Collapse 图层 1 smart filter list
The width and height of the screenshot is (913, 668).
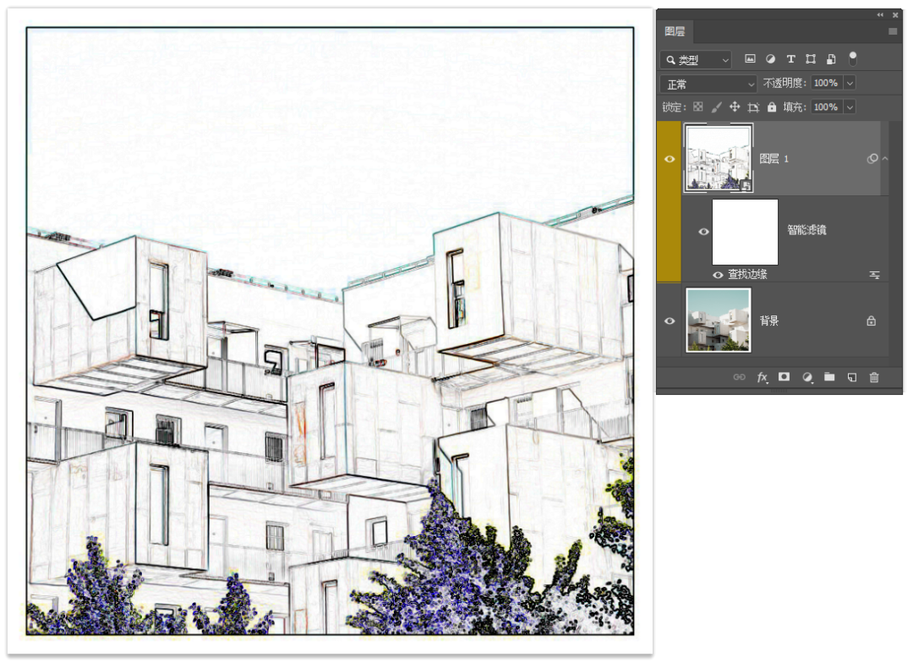coord(885,159)
